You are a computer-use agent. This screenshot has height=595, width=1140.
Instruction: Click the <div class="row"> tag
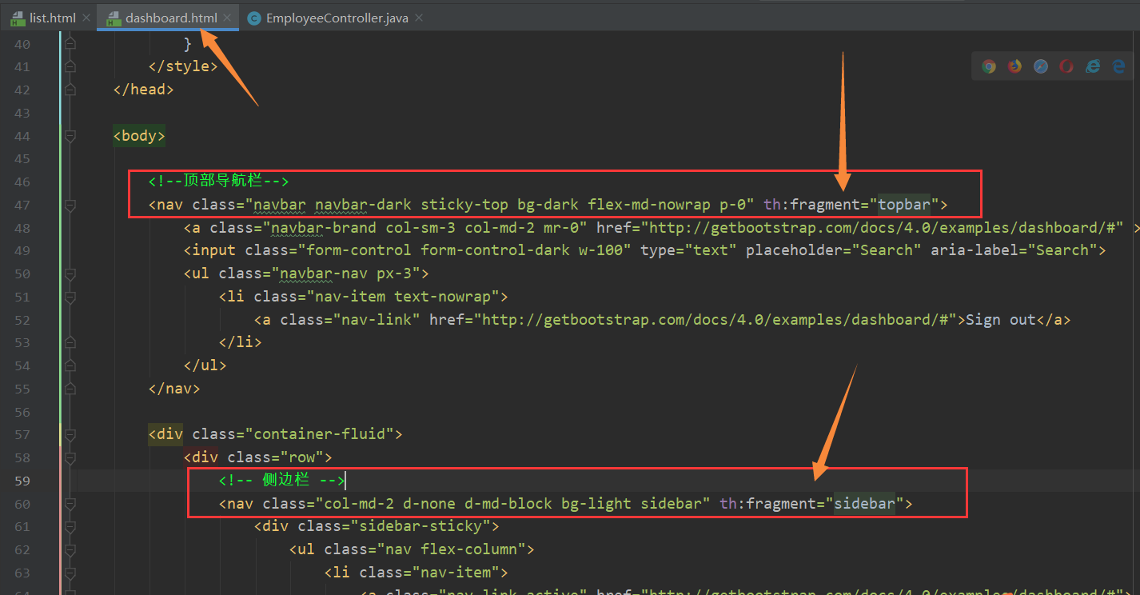click(257, 457)
